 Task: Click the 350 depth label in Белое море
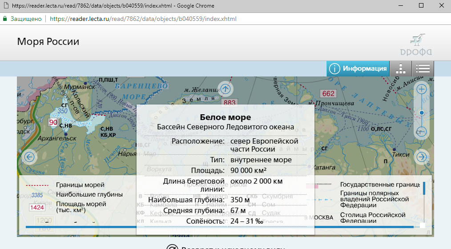(62, 111)
